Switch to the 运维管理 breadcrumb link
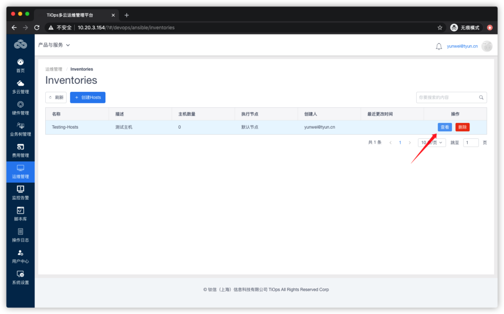The height and width of the screenshot is (314, 504). pos(53,68)
